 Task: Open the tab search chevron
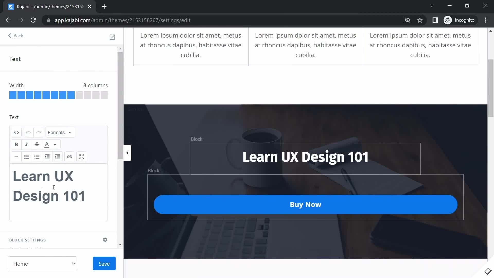[x=432, y=6]
